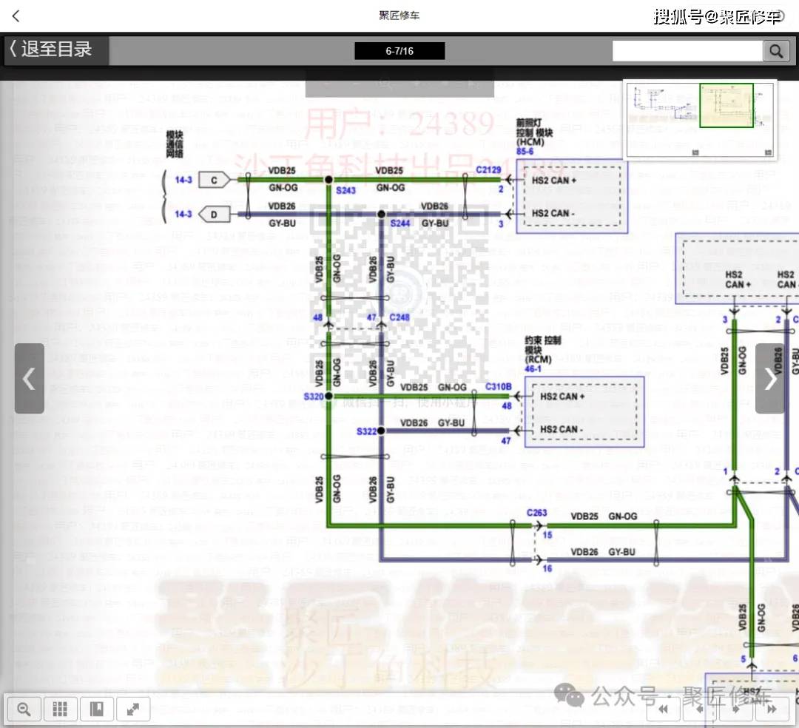
Task: Step forward one page in bottom bar
Action: point(735,710)
